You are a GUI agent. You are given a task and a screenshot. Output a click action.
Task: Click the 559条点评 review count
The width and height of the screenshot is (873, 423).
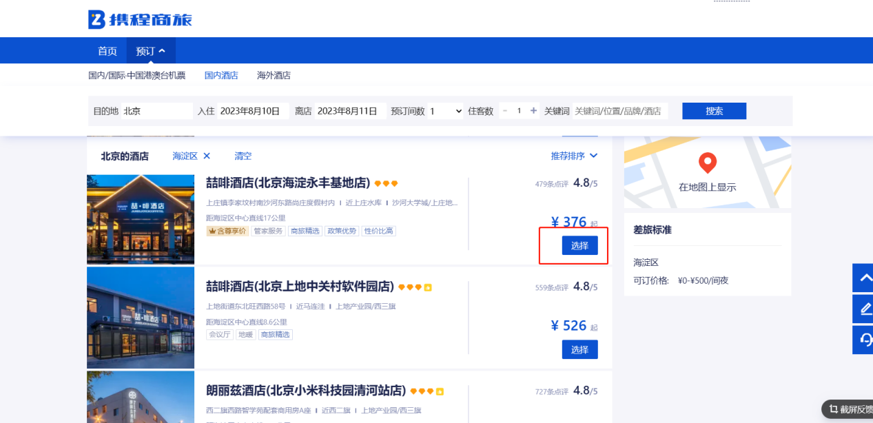tap(552, 287)
